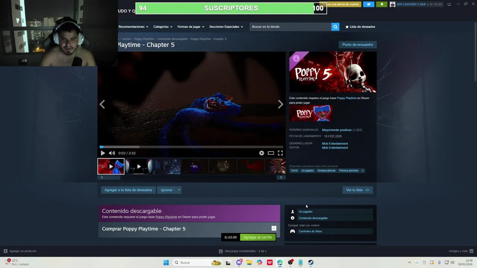
Task: Open Microsoft Edge from taskbar
Action: click(x=280, y=263)
